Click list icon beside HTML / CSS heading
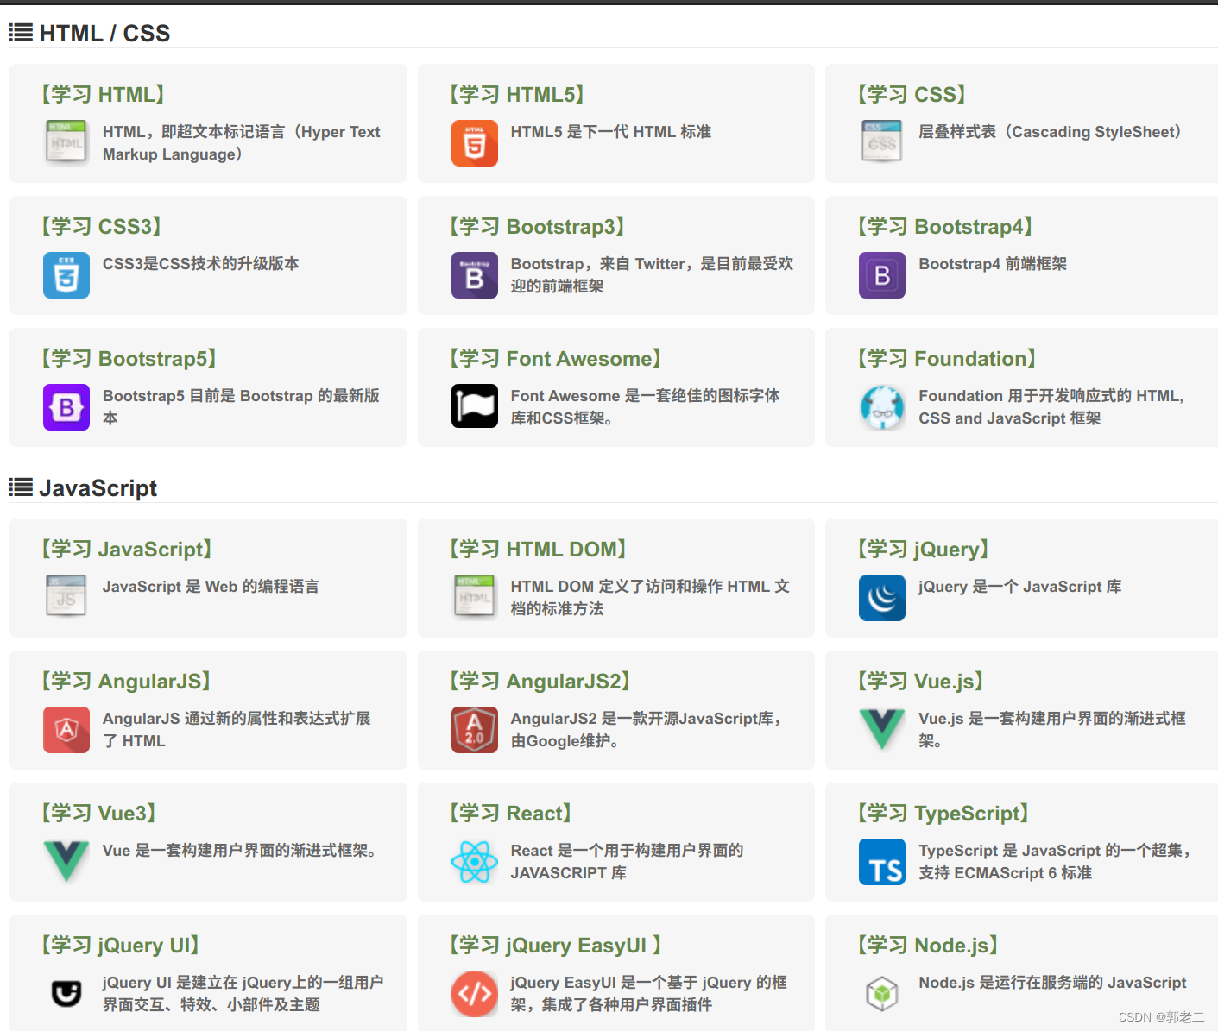This screenshot has height=1031, width=1218. [21, 33]
